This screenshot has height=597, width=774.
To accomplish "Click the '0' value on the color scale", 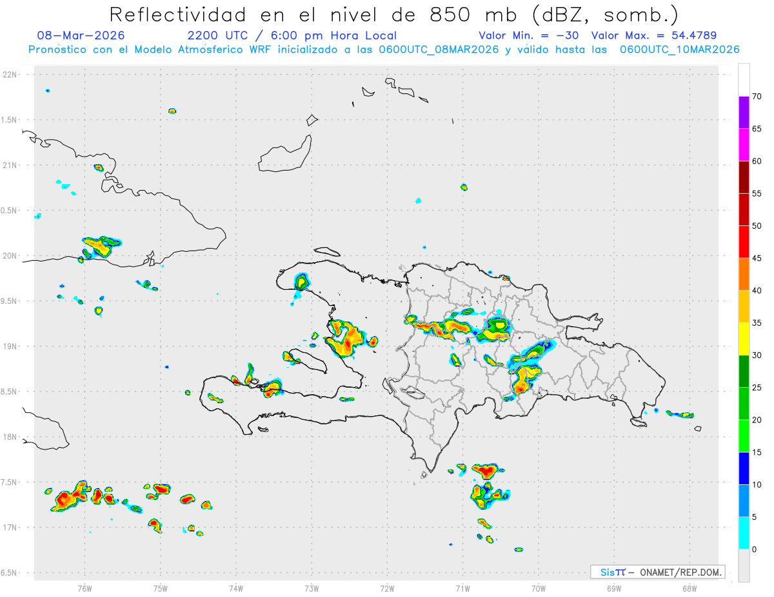I will coord(755,549).
